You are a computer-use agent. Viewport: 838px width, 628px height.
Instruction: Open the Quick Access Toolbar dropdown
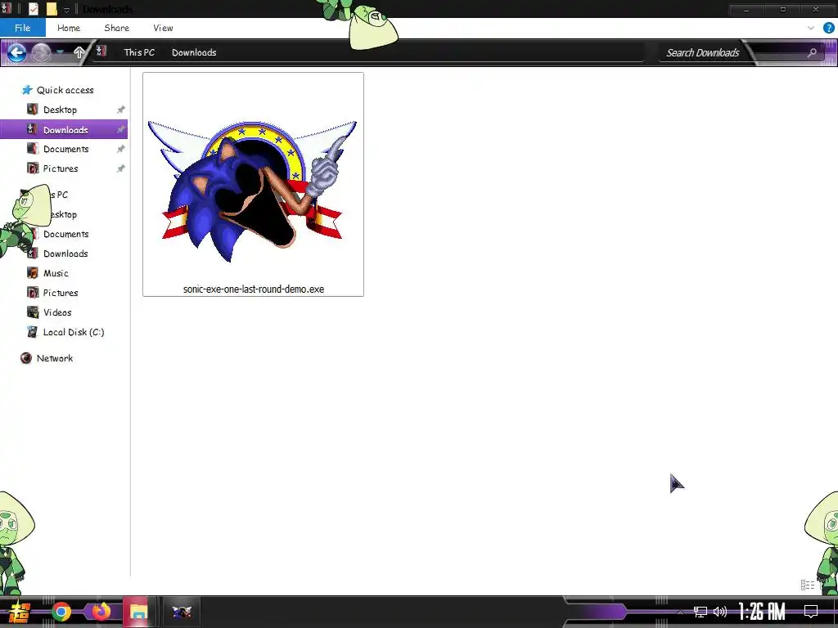tap(66, 9)
